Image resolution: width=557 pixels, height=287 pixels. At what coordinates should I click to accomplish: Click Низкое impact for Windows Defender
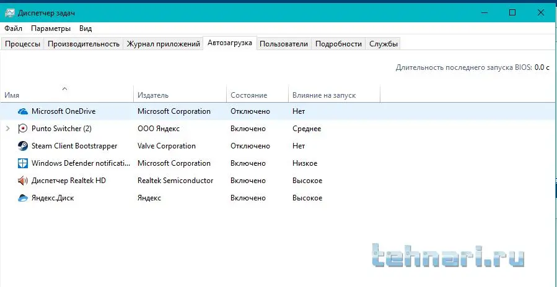pyautogui.click(x=305, y=163)
